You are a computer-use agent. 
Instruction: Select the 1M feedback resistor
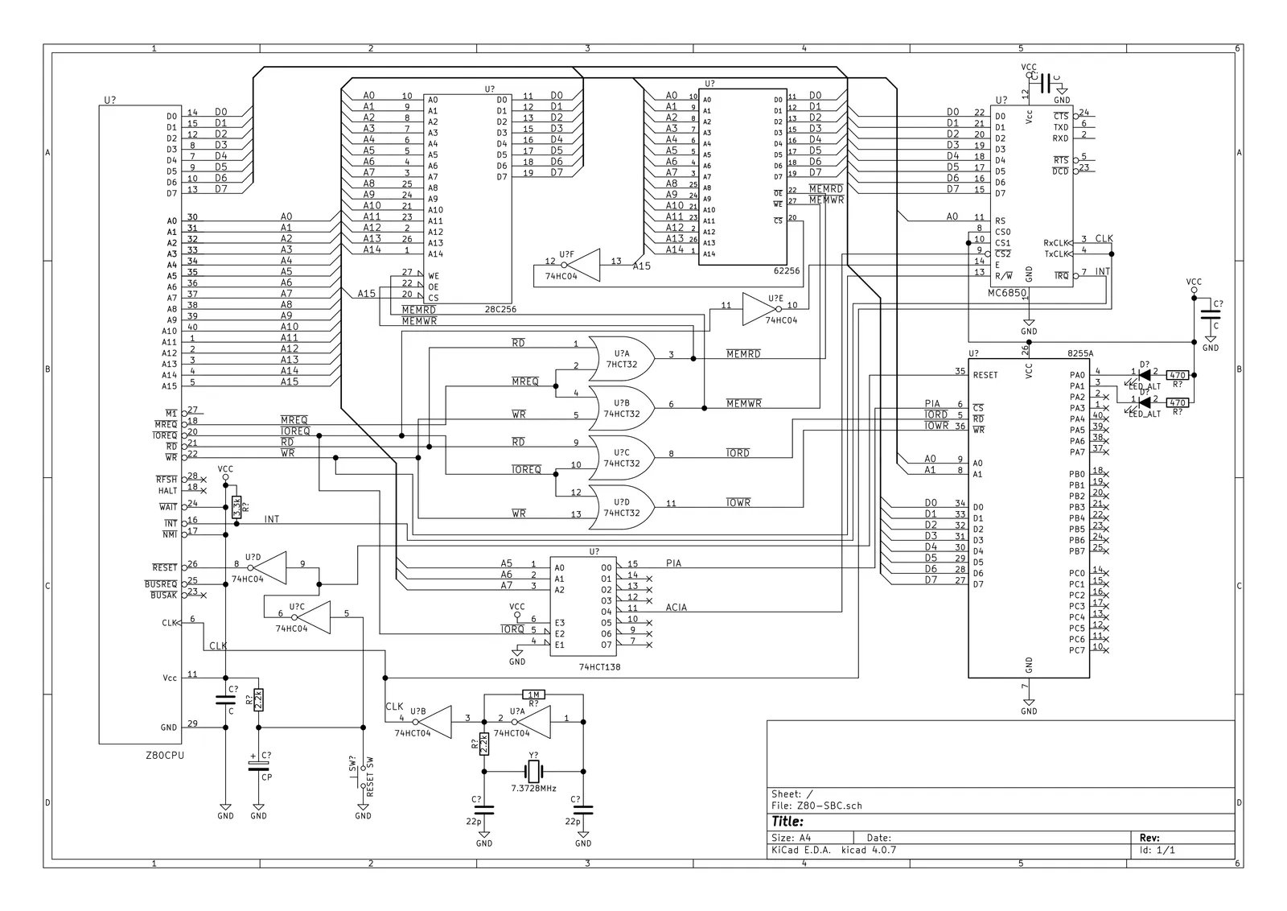point(533,695)
